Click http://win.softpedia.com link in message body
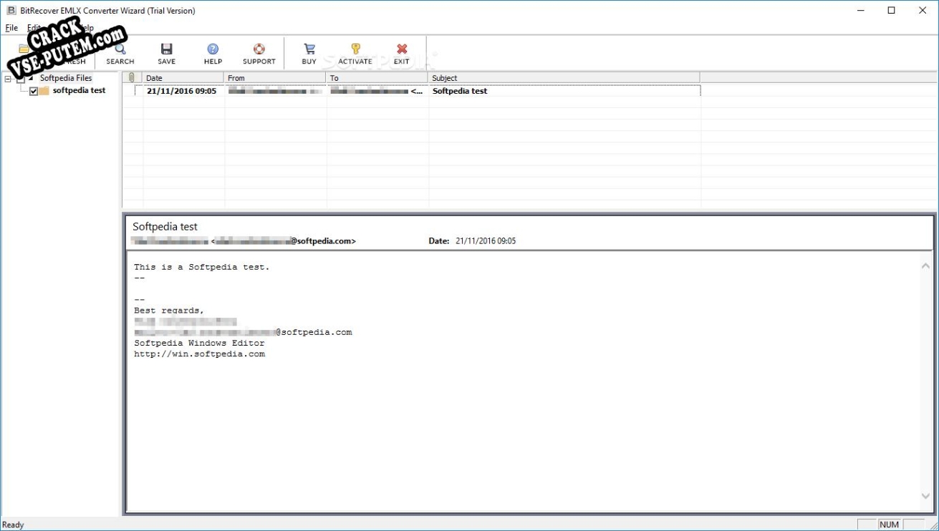This screenshot has height=531, width=939. click(199, 354)
